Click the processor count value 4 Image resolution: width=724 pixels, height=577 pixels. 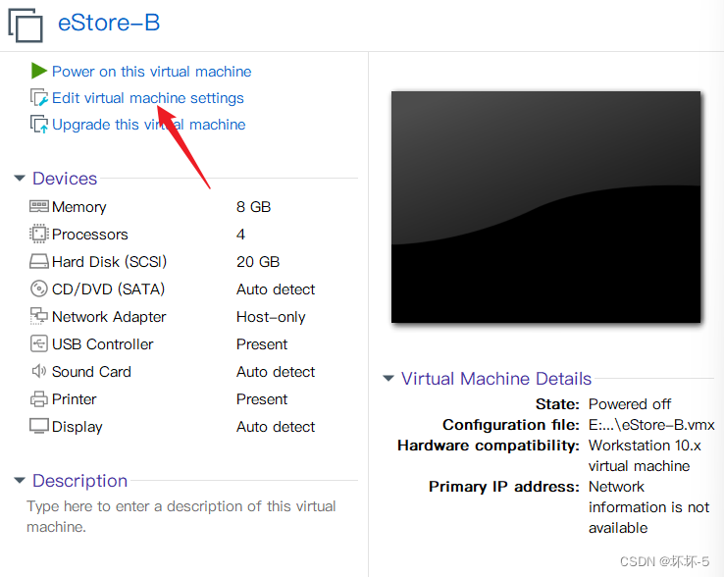[240, 235]
